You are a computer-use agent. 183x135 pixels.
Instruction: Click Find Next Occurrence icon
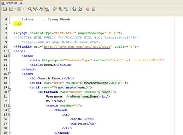[x=41, y=9]
